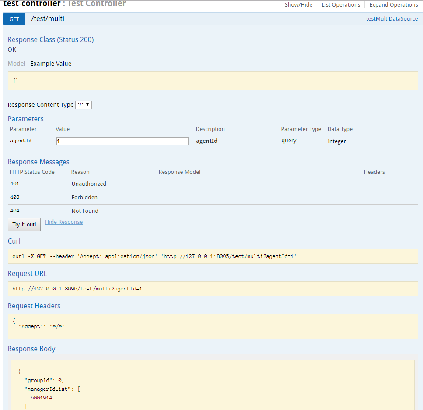The width and height of the screenshot is (423, 410).
Task: Click the Unauthorized reason cell
Action: pos(89,184)
